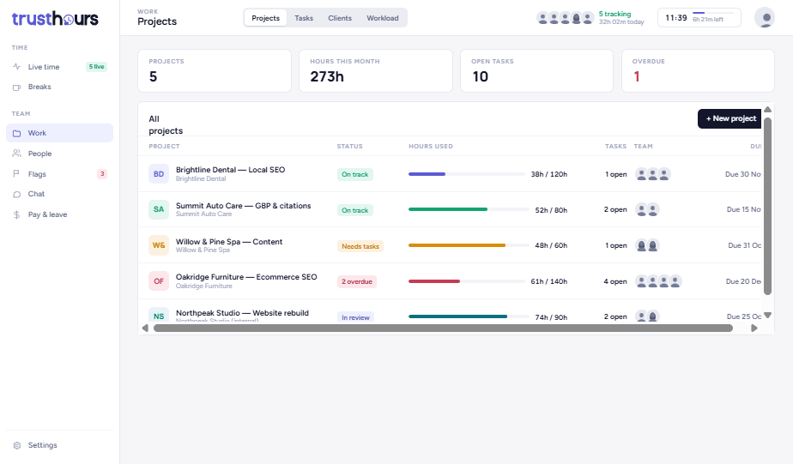Click the 5 live badge

point(96,67)
